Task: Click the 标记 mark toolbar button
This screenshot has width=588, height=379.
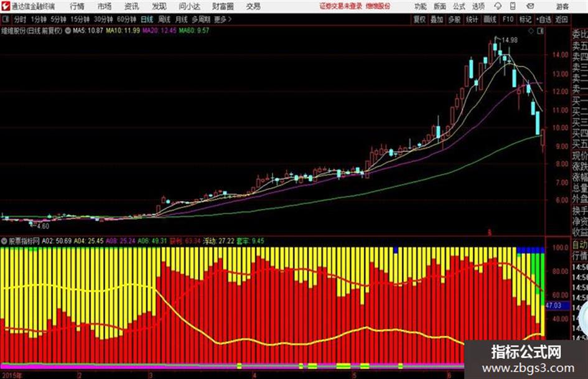Action: pos(525,19)
